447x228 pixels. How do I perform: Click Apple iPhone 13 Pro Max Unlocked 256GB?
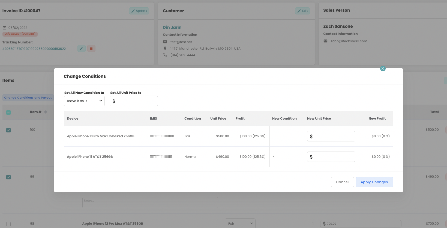pos(101,136)
